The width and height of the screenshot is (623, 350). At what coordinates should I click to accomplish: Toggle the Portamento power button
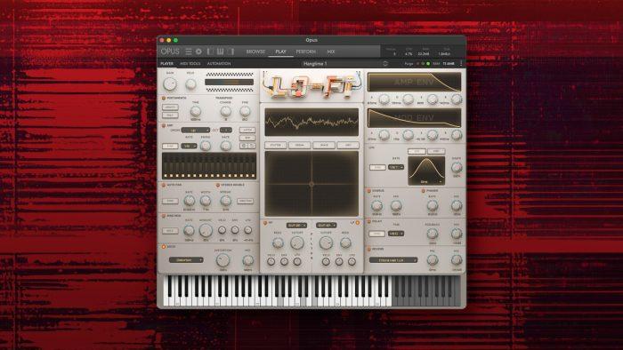[163, 98]
